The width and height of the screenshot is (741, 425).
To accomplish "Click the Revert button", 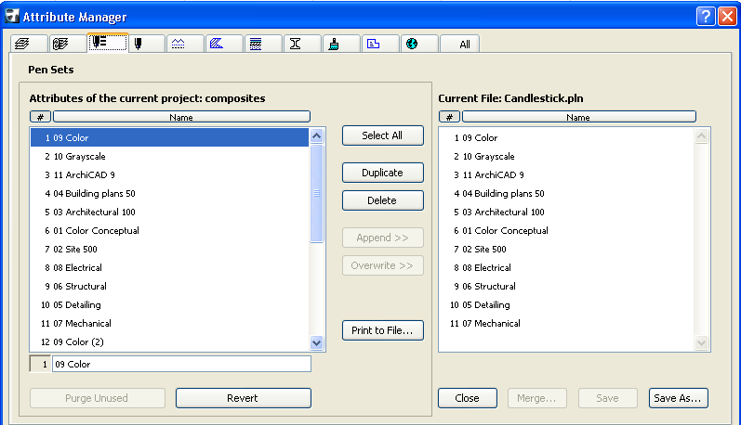I will coord(244,398).
